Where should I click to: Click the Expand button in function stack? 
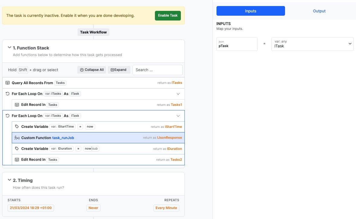click(119, 70)
